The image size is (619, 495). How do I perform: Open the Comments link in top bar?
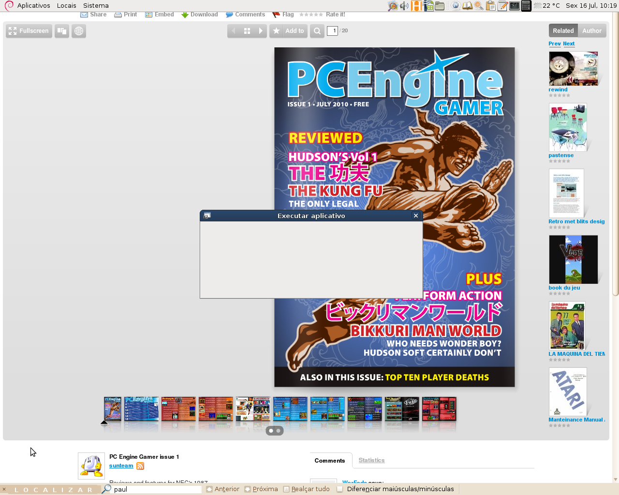click(246, 15)
